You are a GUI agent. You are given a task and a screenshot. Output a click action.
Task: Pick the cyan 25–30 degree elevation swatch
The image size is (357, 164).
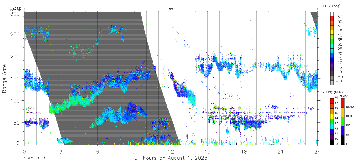[332, 47]
